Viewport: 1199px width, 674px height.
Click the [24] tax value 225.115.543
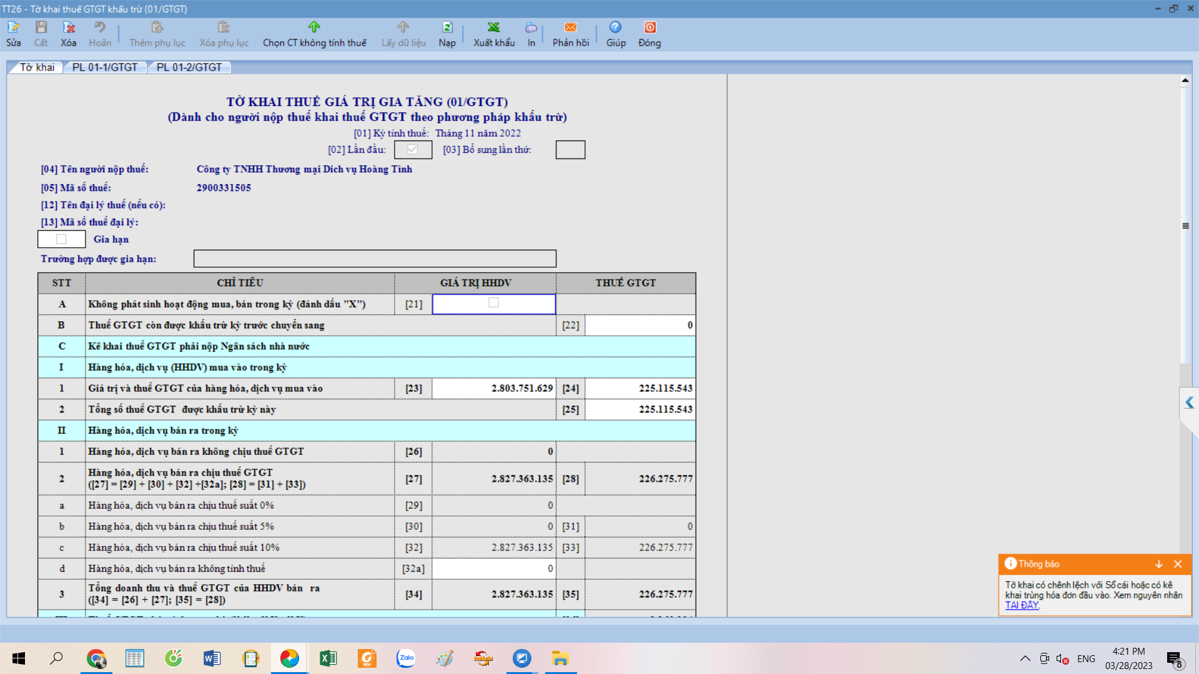[x=640, y=388]
